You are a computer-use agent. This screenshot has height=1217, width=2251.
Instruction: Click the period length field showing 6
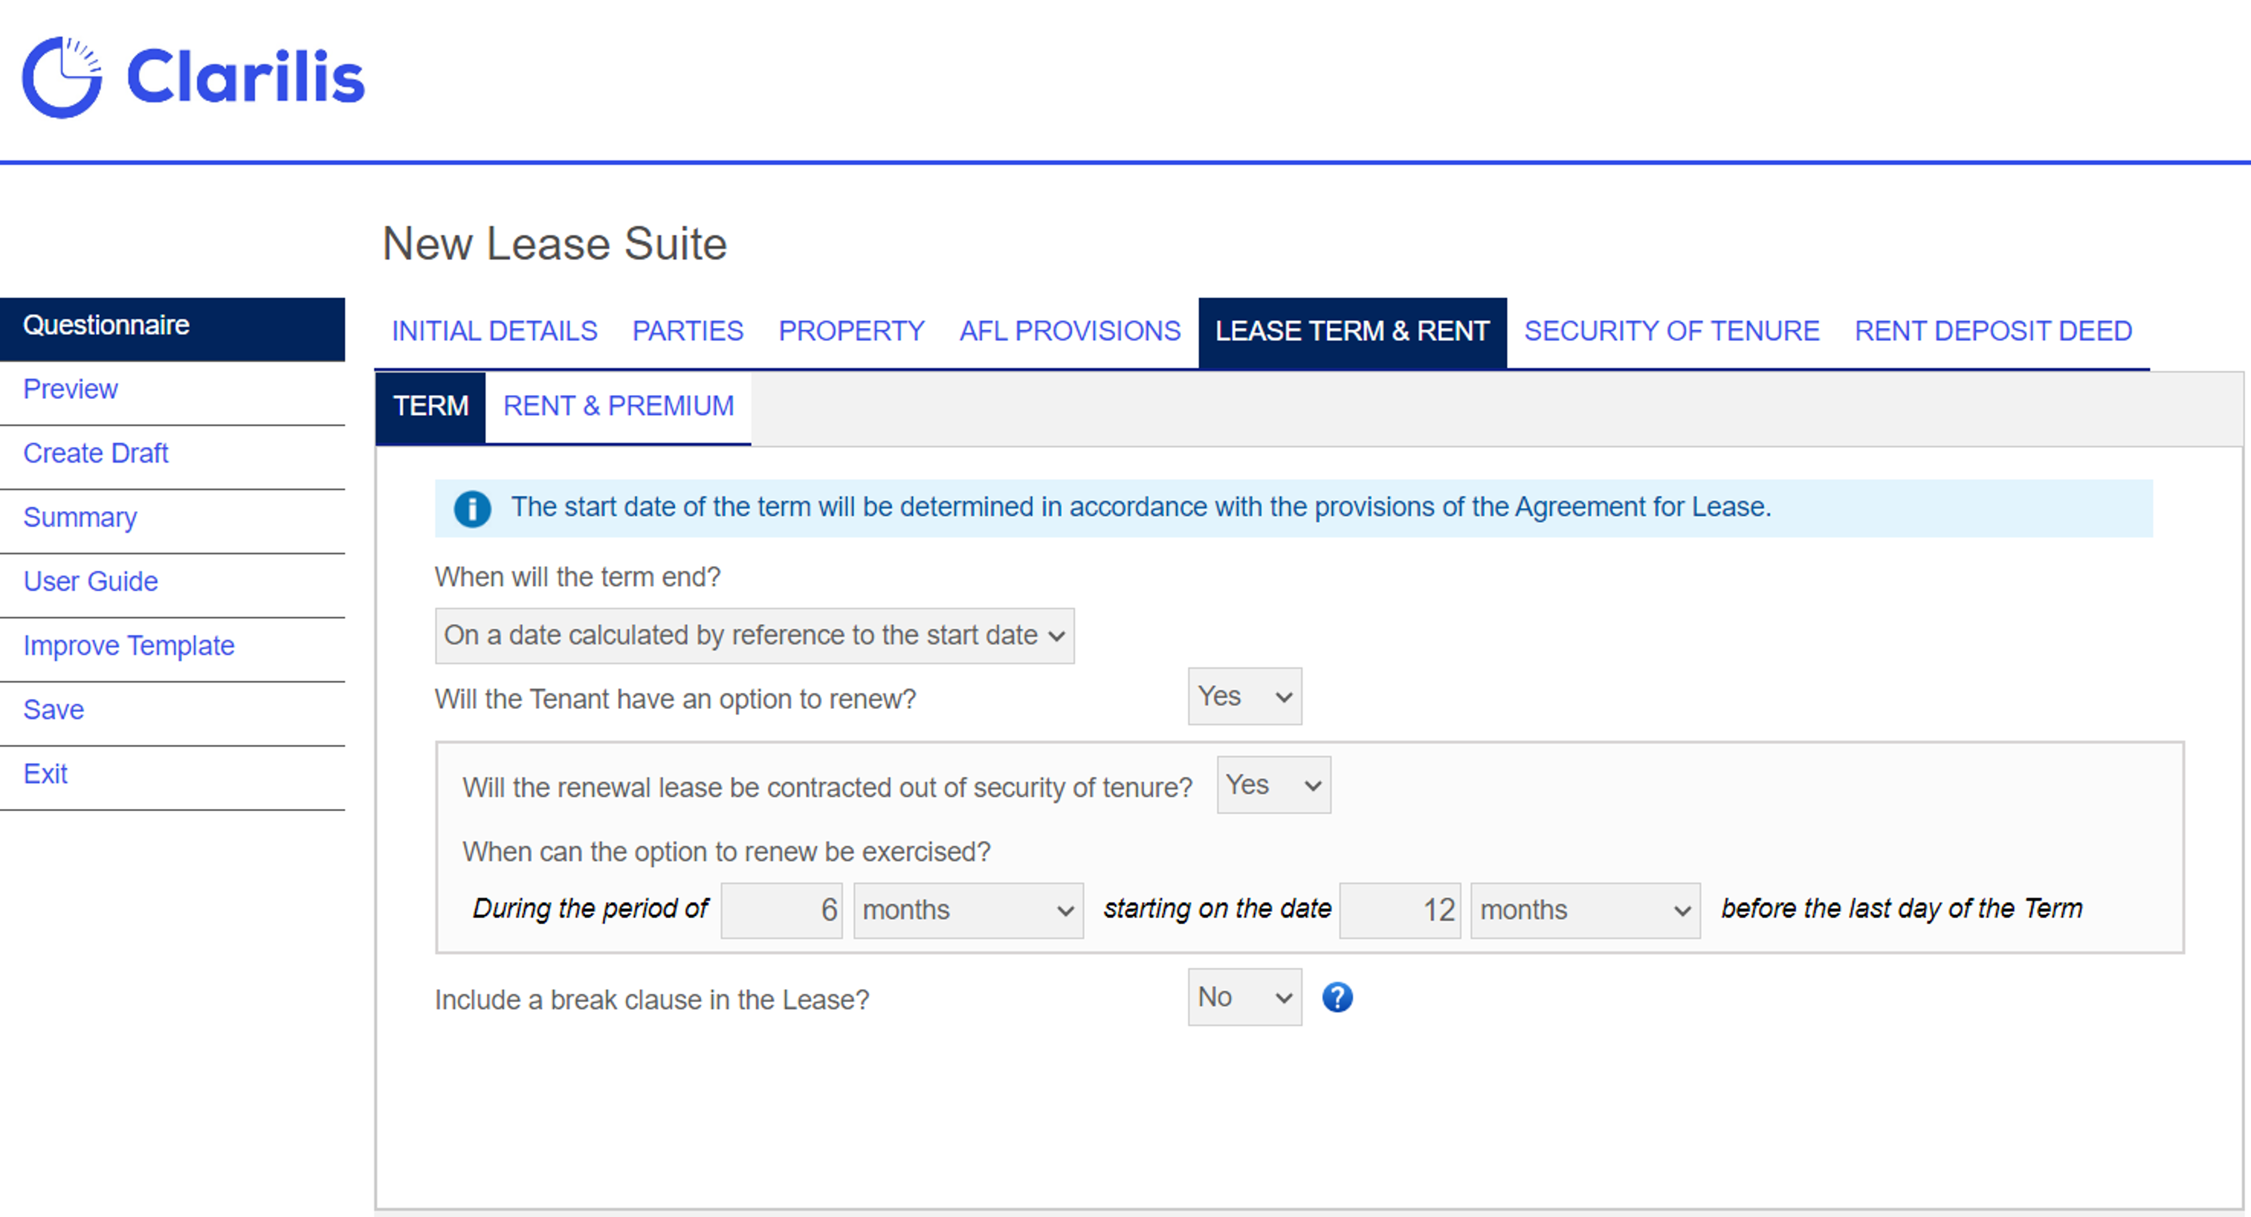tap(781, 911)
